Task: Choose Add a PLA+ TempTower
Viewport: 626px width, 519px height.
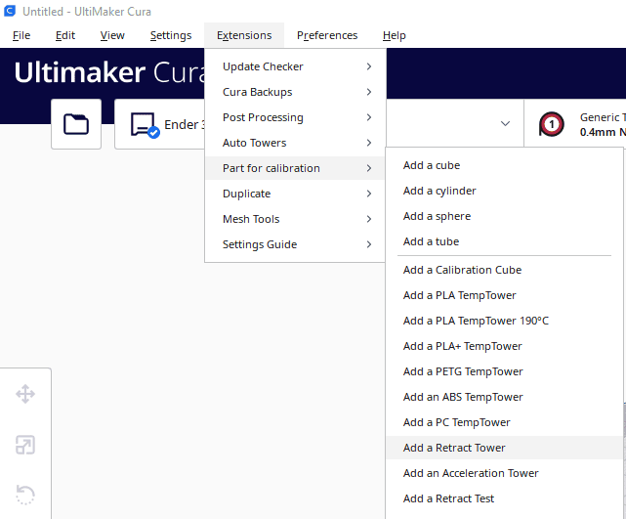Action: point(504,346)
